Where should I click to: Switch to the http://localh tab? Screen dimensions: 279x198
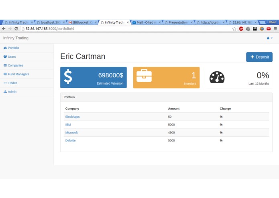[x=210, y=22]
